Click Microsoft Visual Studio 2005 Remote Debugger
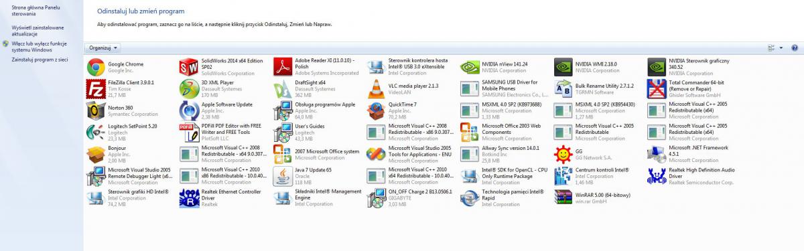This screenshot has width=804, height=251. pos(130,176)
